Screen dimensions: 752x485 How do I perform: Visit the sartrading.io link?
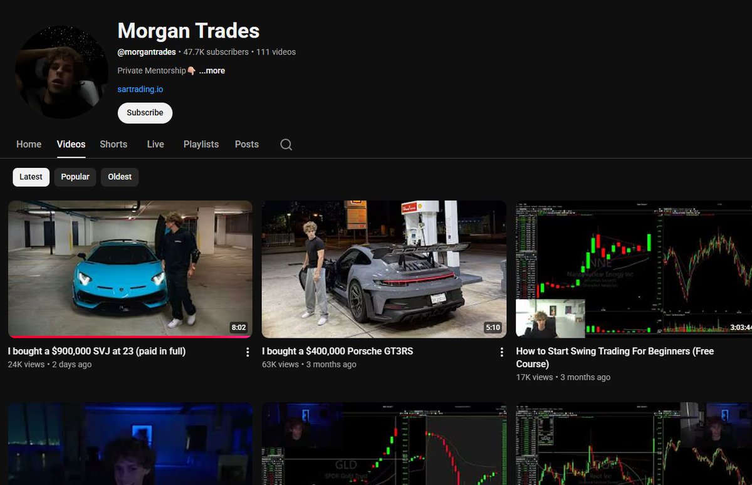pos(140,89)
